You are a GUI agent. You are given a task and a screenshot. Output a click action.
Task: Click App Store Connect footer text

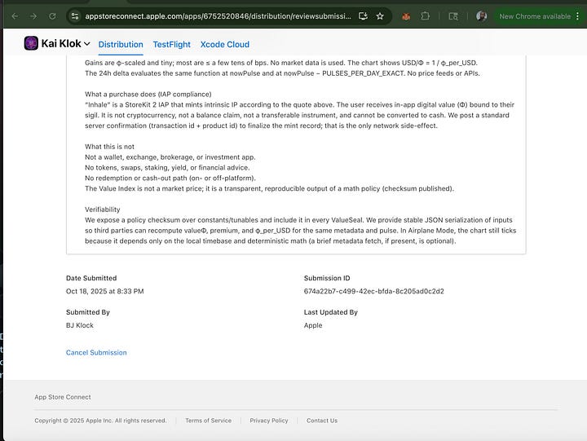(63, 397)
